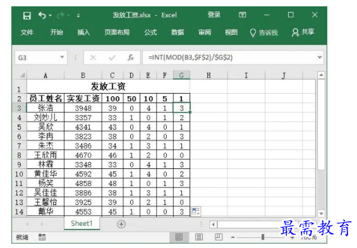Switch to Page Layout view icon
Screen dimensions: 357x248
199,237
